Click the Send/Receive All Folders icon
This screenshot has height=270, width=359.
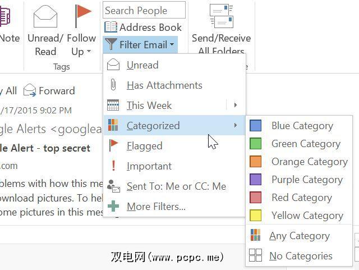pos(220,17)
